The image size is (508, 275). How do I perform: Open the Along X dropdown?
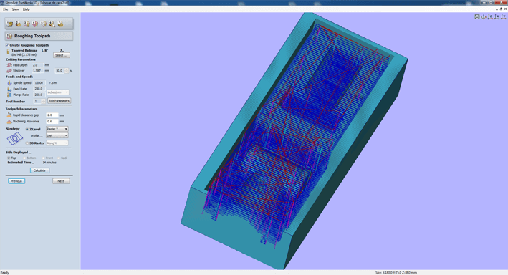point(57,143)
